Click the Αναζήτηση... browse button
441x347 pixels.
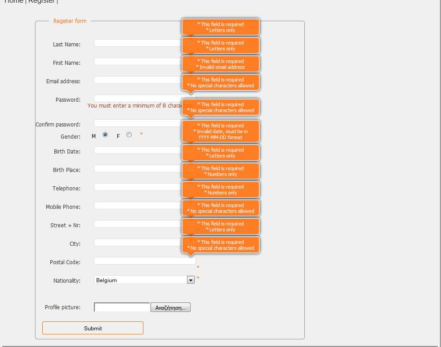(x=170, y=307)
